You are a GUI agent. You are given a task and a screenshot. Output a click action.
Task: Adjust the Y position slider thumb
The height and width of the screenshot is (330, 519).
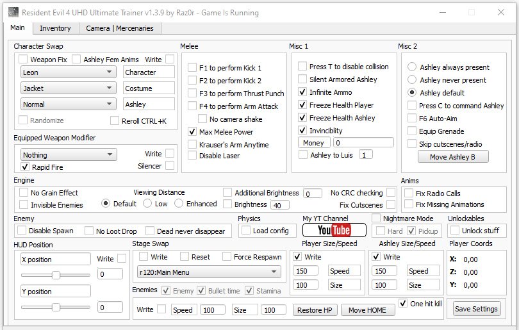56,307
